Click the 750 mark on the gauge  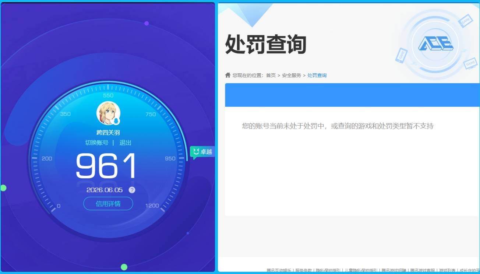[151, 114]
